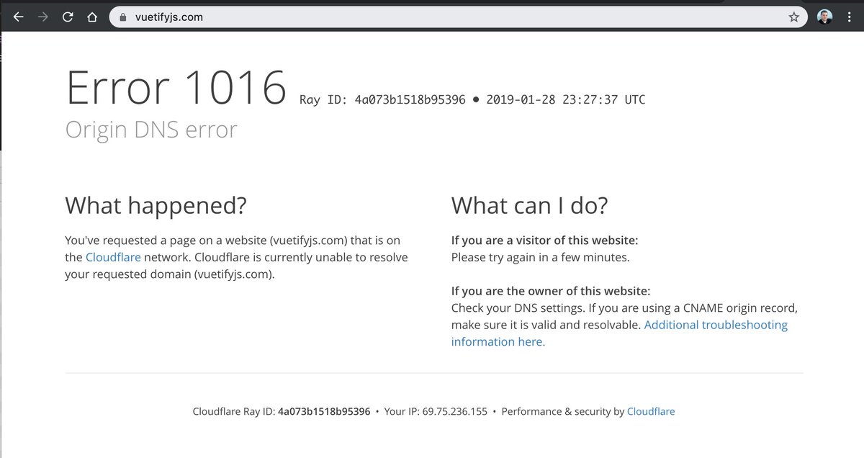864x458 pixels.
Task: Select 'If you are a visitor' text
Action: 545,241
